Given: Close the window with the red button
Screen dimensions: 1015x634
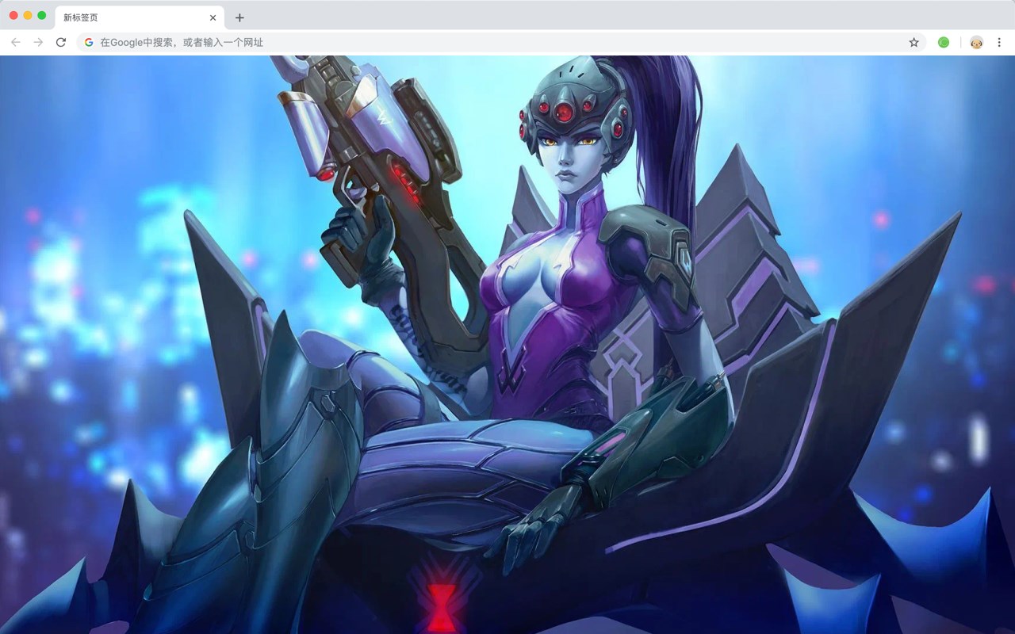Looking at the screenshot, I should coord(13,16).
